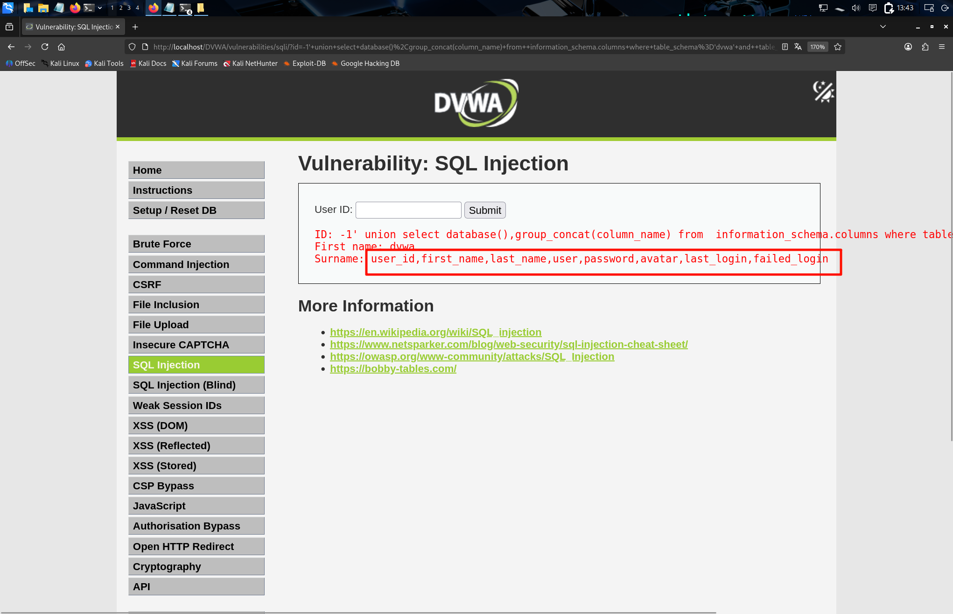Click the 170% zoom level indicator
The height and width of the screenshot is (614, 953).
(x=817, y=47)
